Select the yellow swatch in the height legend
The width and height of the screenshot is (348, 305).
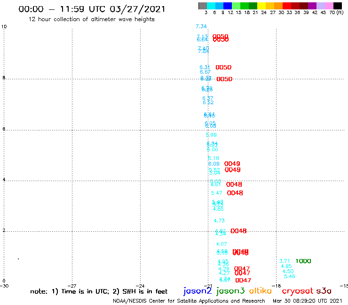click(x=261, y=6)
